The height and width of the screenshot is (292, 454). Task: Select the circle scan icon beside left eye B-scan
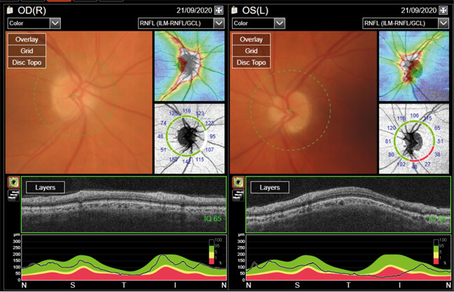click(x=237, y=182)
